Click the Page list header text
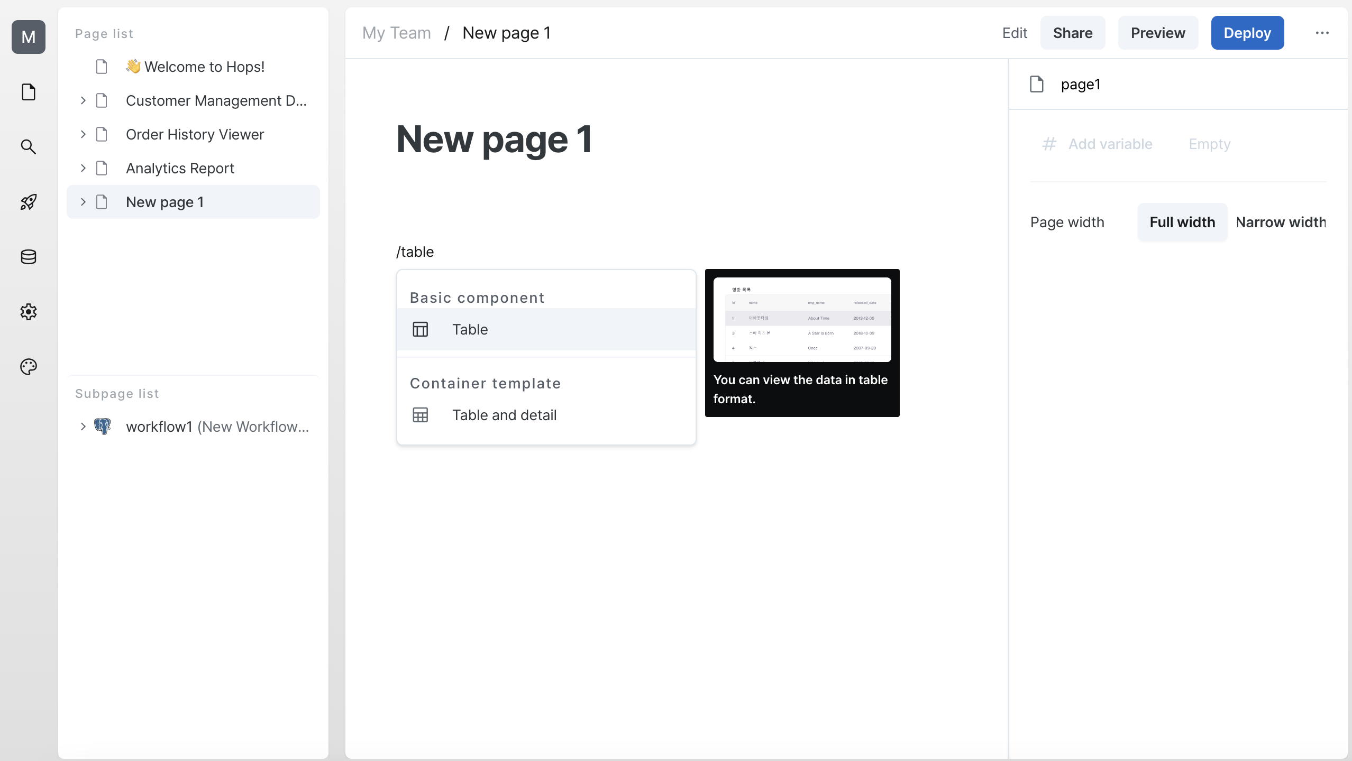The height and width of the screenshot is (761, 1352). click(x=104, y=34)
